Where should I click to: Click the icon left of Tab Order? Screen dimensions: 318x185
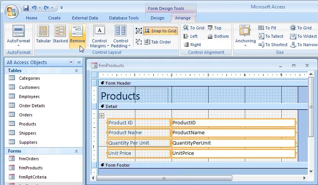click(x=139, y=42)
